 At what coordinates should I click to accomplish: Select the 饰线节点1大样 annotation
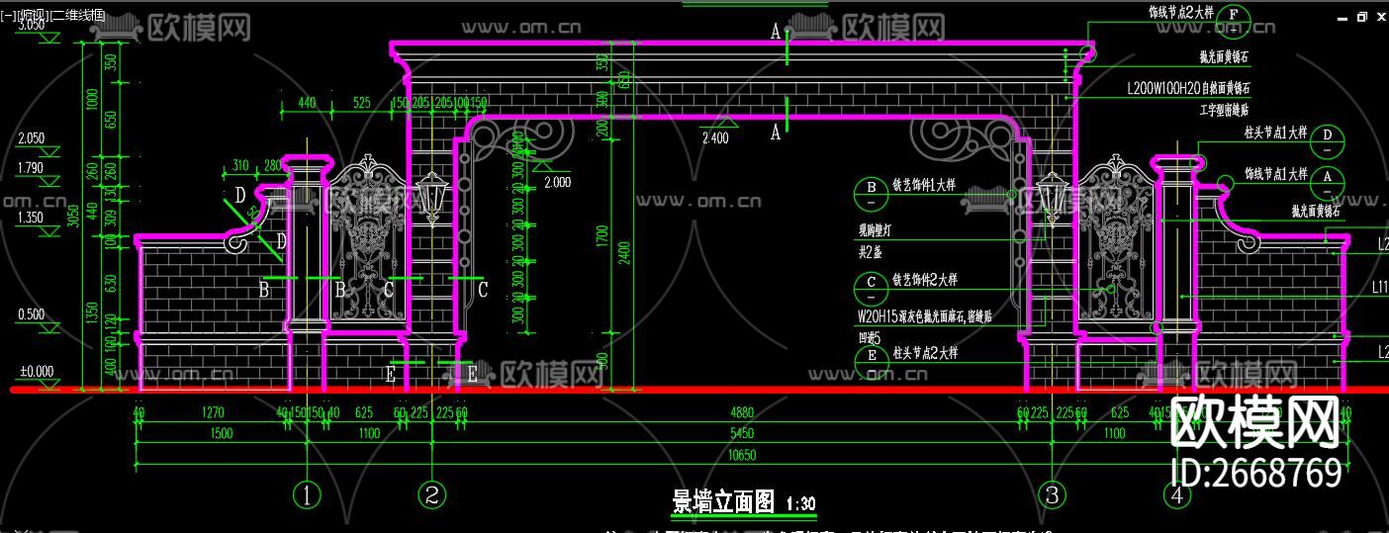click(1274, 174)
